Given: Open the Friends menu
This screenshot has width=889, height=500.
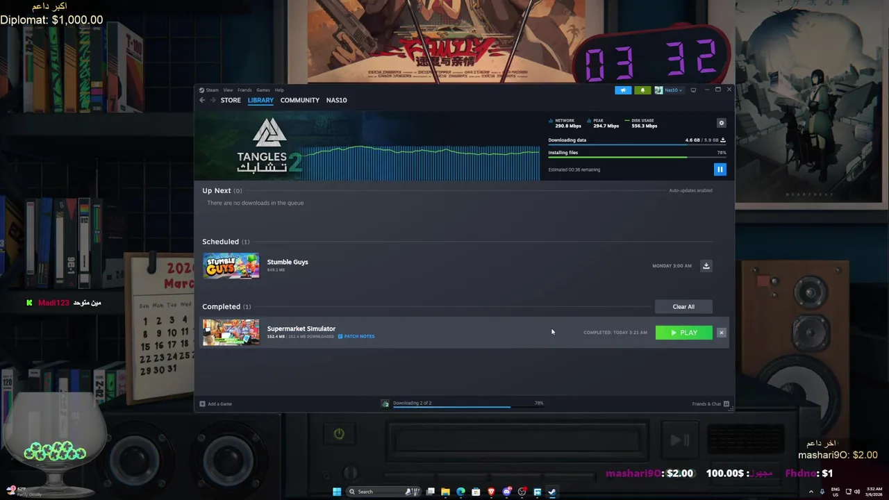Looking at the screenshot, I should point(244,90).
